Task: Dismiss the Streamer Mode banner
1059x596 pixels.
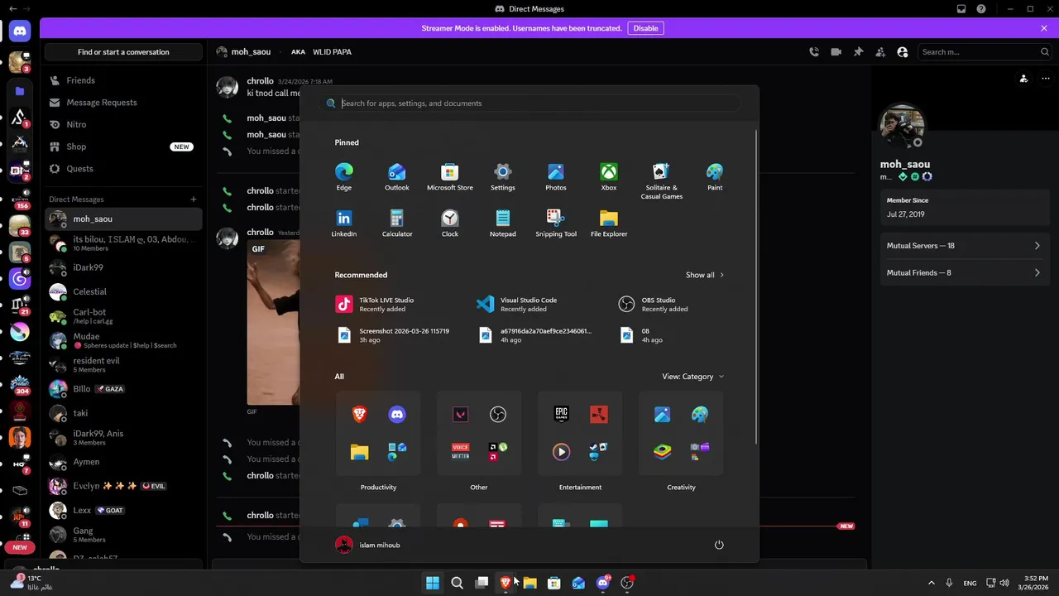Action: (1044, 28)
